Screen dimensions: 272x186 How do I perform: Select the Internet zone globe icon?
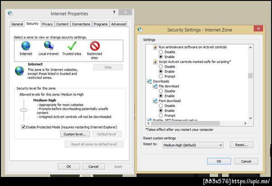pyautogui.click(x=26, y=46)
